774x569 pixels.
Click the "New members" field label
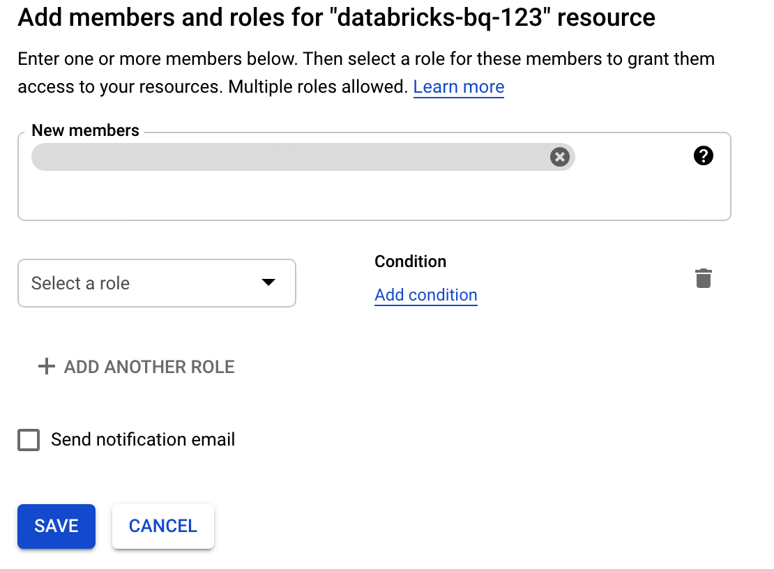click(x=85, y=130)
